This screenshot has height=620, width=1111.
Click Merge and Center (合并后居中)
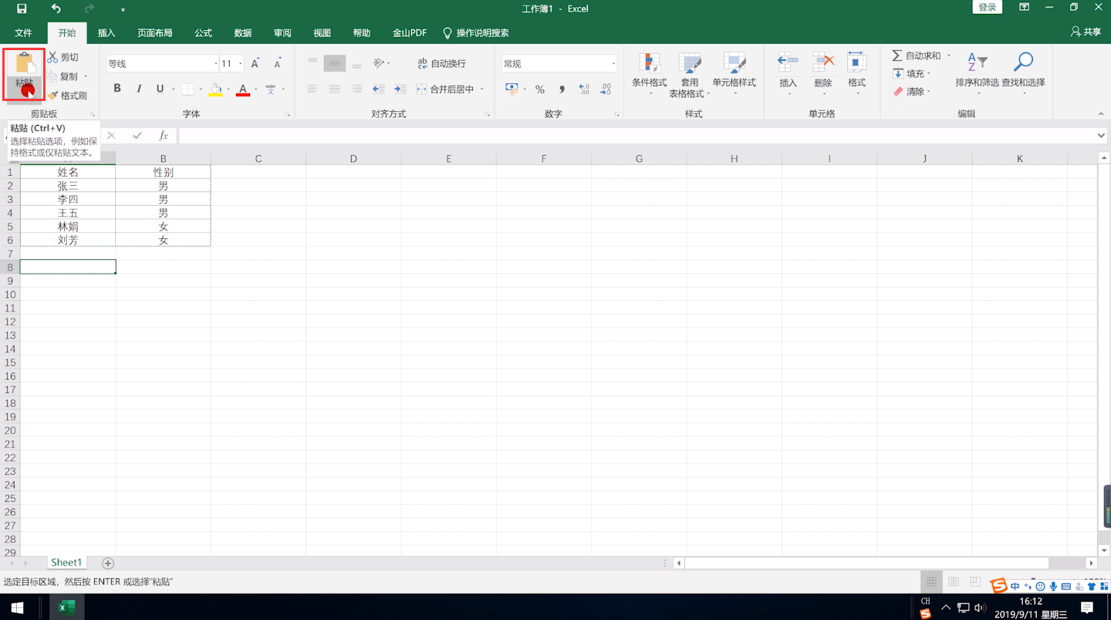click(x=445, y=89)
